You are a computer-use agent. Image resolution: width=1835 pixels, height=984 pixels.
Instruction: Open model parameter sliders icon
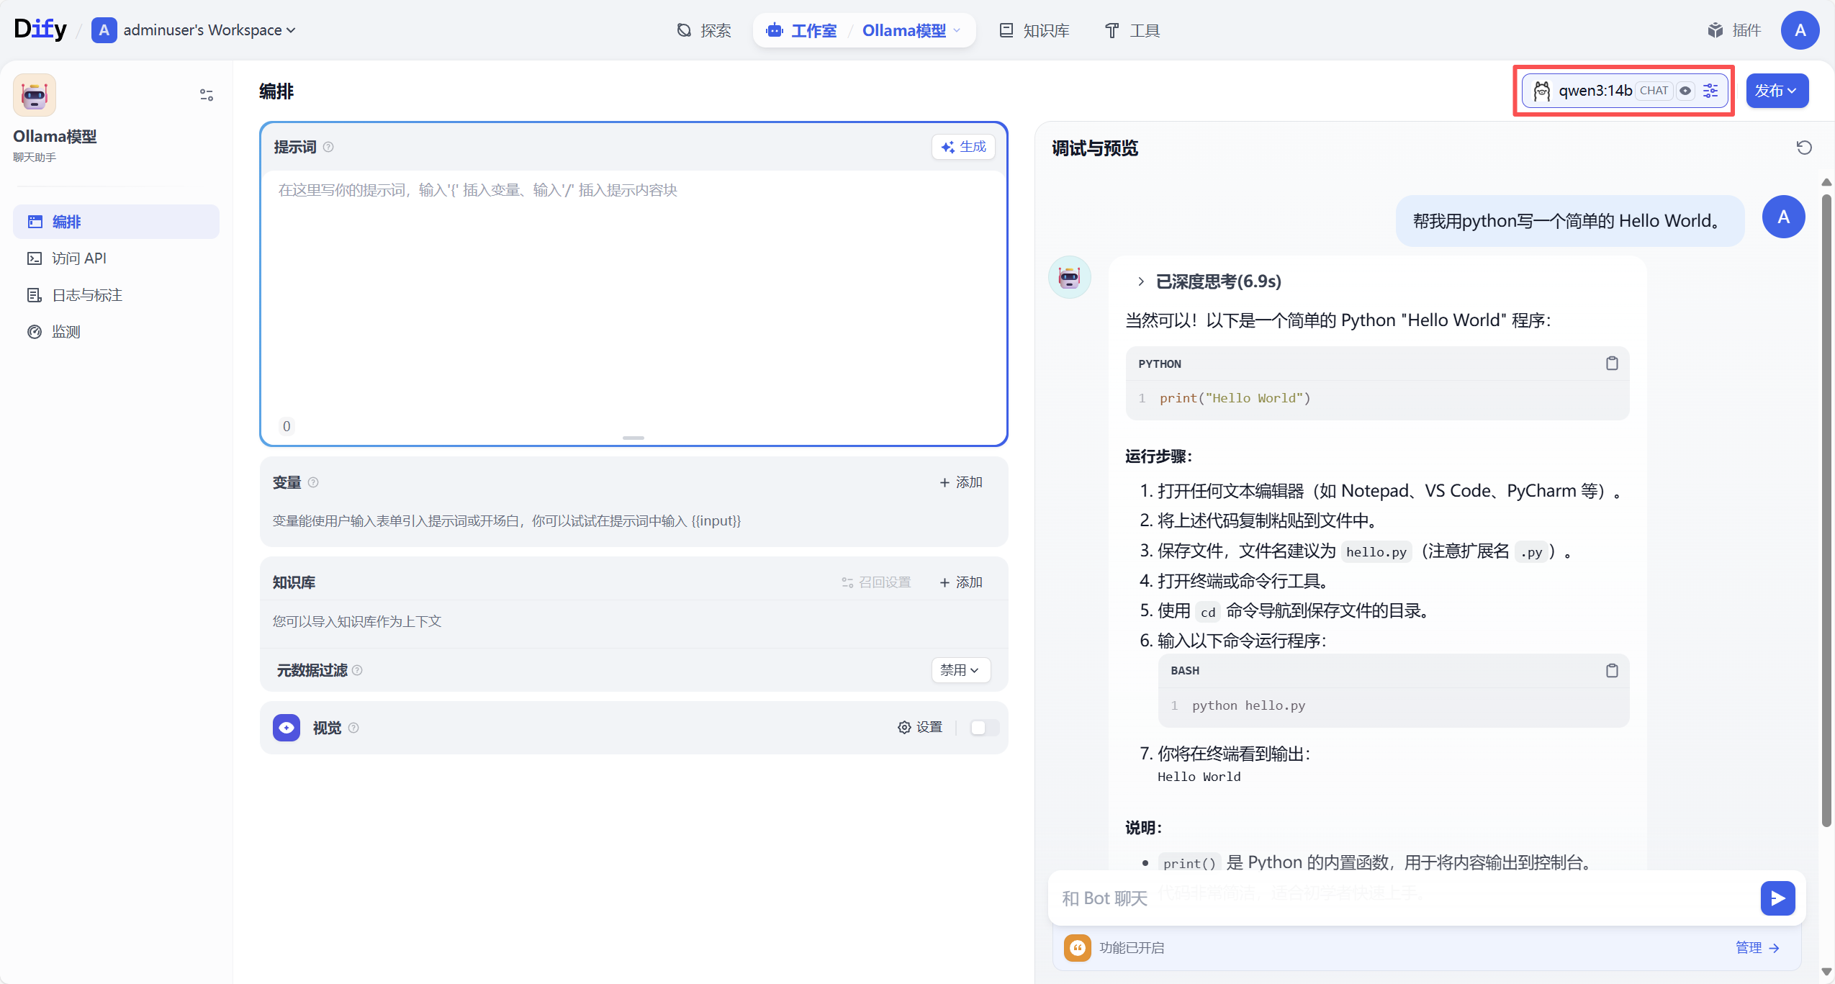1711,91
